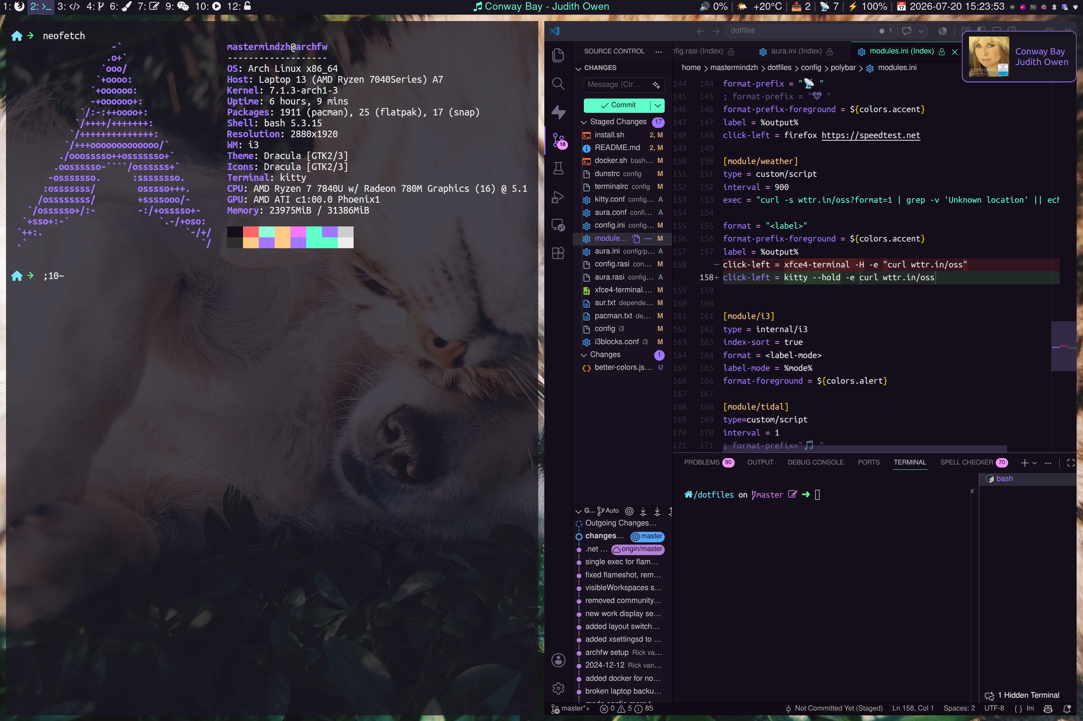Open notifications bell in the status bar
The width and height of the screenshot is (1083, 721).
click(1067, 709)
